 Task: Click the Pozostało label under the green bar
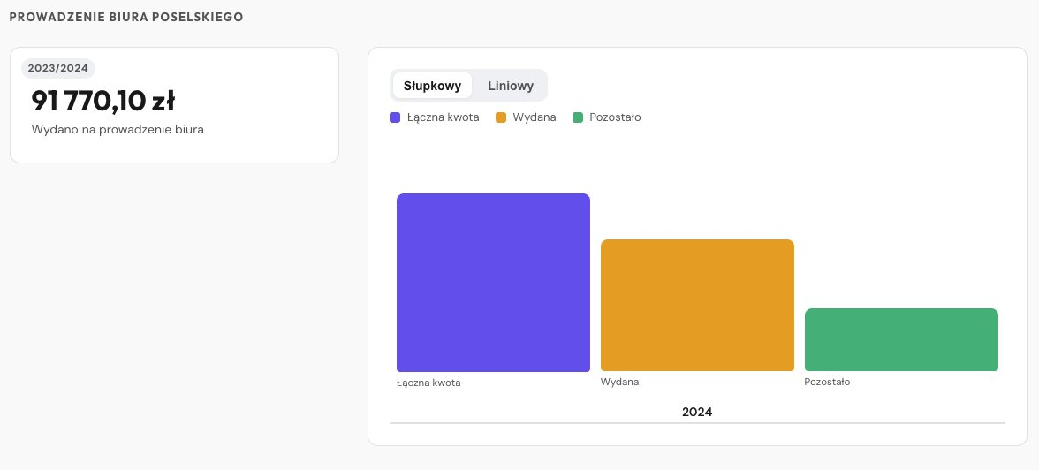coord(827,382)
